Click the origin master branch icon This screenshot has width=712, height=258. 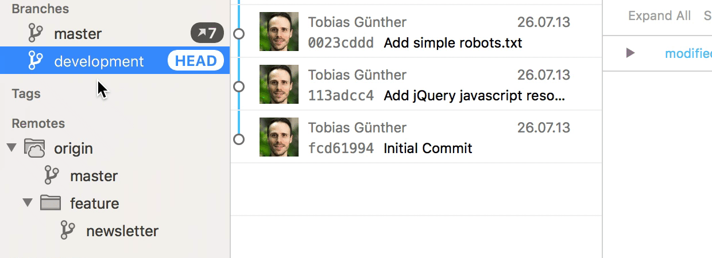tap(52, 176)
